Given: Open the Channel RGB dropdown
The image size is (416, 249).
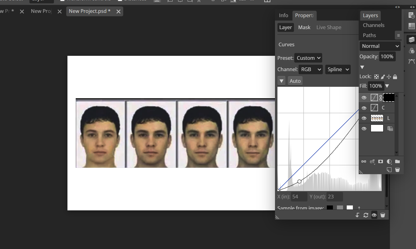Looking at the screenshot, I should click(x=311, y=69).
